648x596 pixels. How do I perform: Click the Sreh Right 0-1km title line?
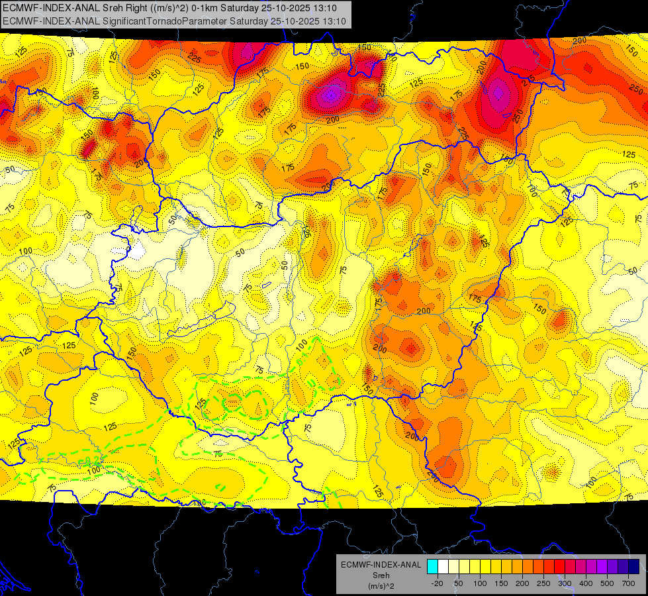coord(169,8)
